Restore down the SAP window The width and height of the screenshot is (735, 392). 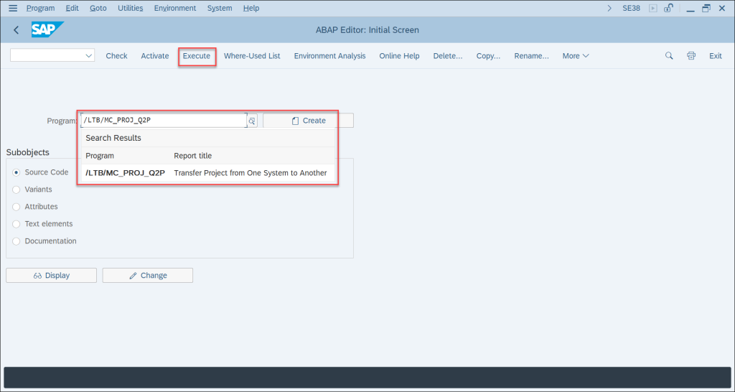click(706, 8)
